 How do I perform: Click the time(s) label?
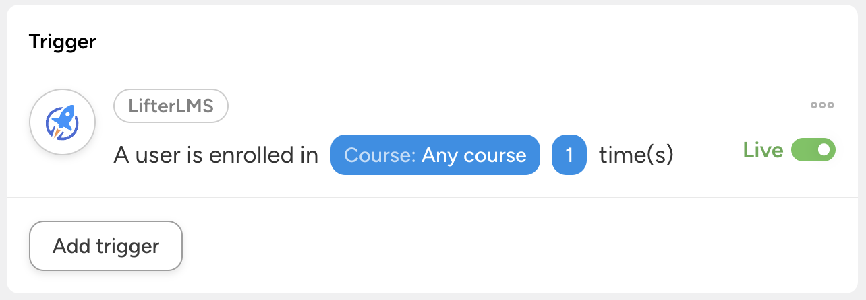[x=636, y=155]
